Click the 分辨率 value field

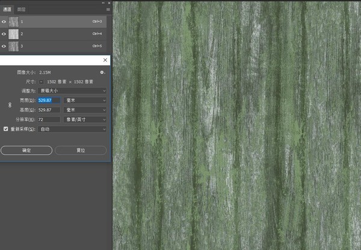click(x=49, y=120)
